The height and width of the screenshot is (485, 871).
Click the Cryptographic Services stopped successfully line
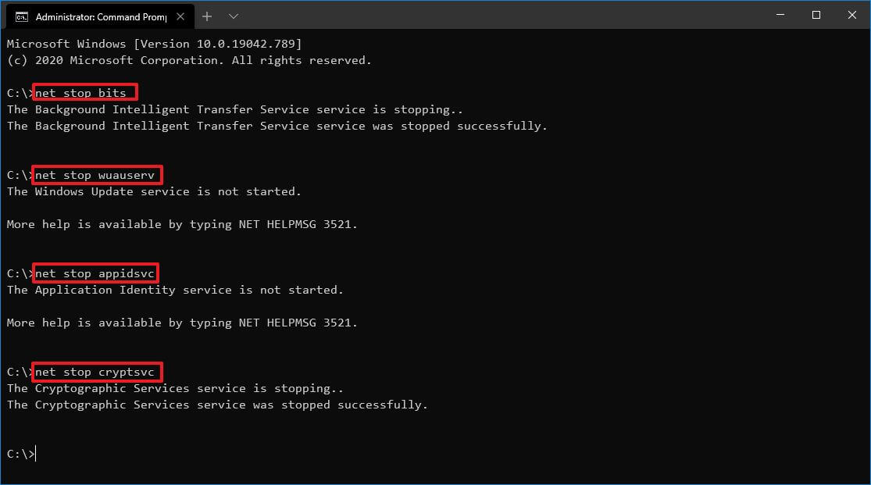217,405
